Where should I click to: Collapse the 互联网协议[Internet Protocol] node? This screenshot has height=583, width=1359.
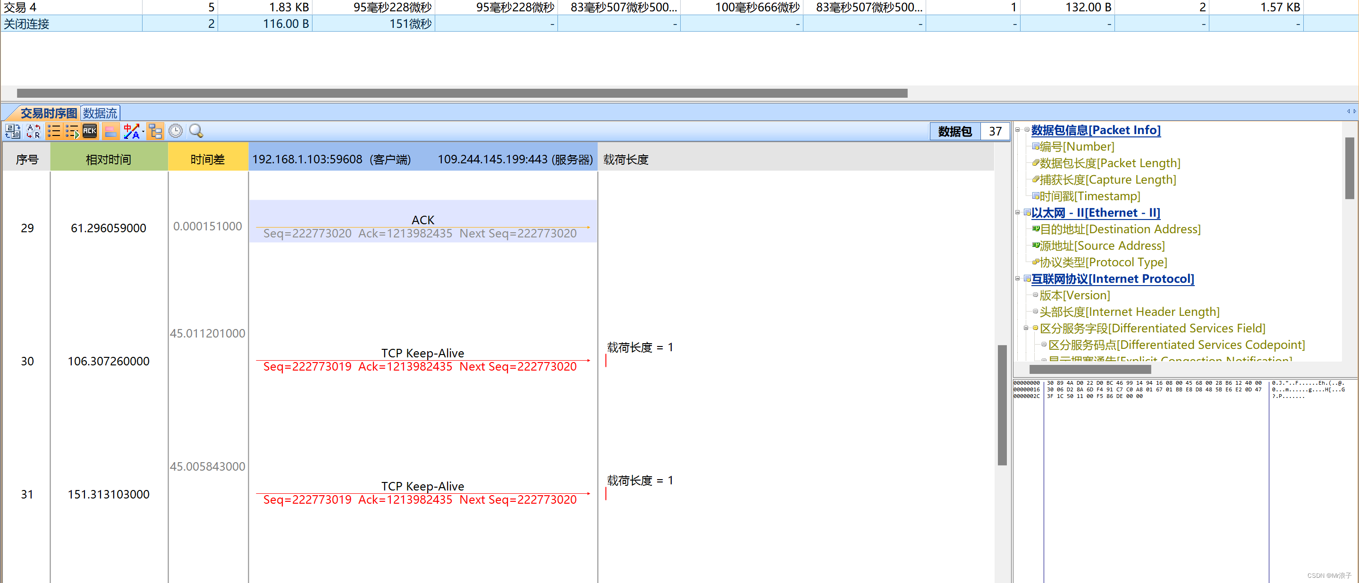pyautogui.click(x=1017, y=279)
